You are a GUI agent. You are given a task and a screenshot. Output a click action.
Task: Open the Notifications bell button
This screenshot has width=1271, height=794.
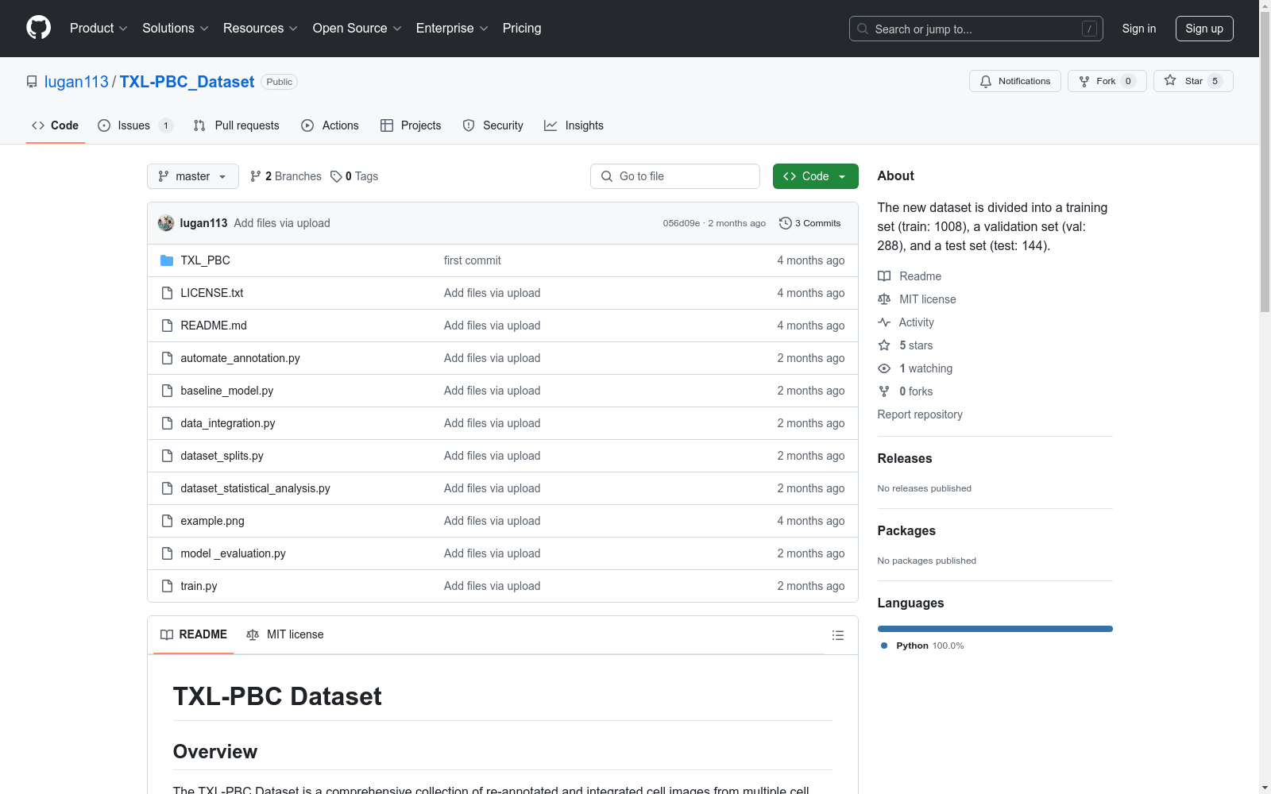point(1014,81)
